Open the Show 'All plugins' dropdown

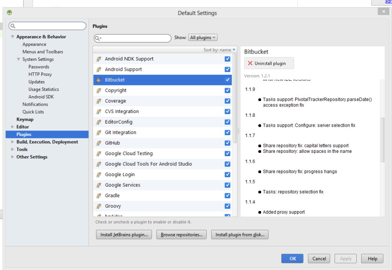pos(203,38)
